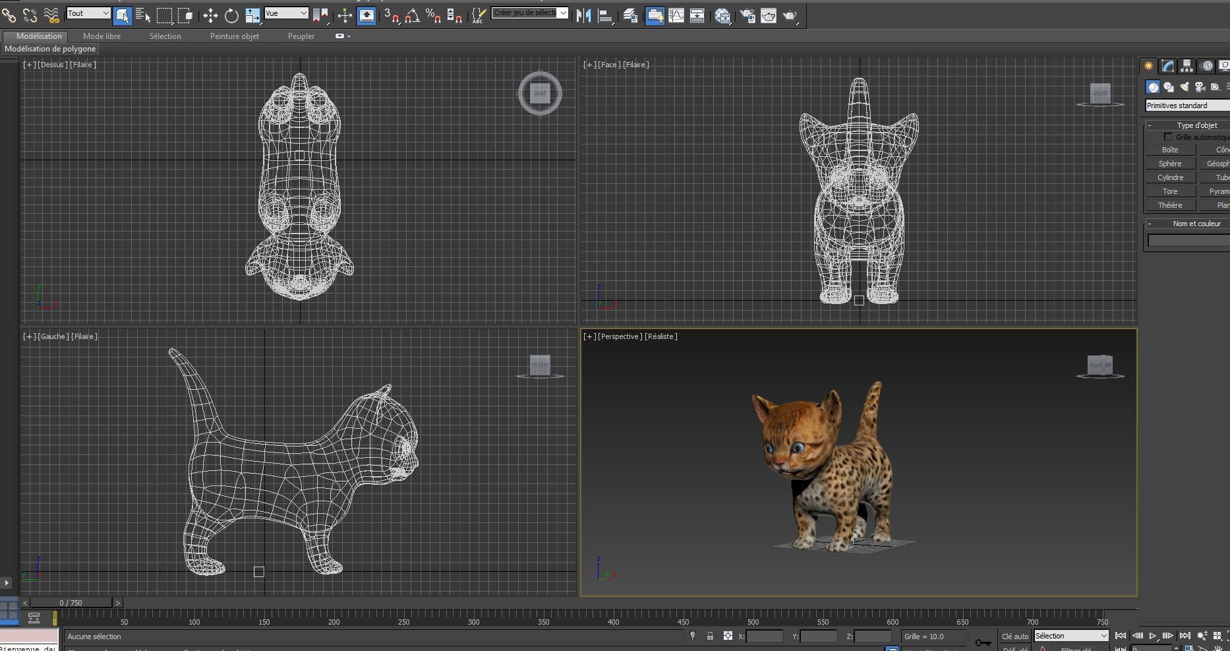Enable the 'Grille automatique' checkbox
This screenshot has width=1230, height=651.
coord(1168,137)
